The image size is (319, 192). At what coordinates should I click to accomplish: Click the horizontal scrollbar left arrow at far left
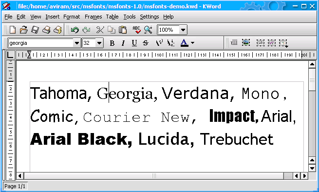click(20, 176)
